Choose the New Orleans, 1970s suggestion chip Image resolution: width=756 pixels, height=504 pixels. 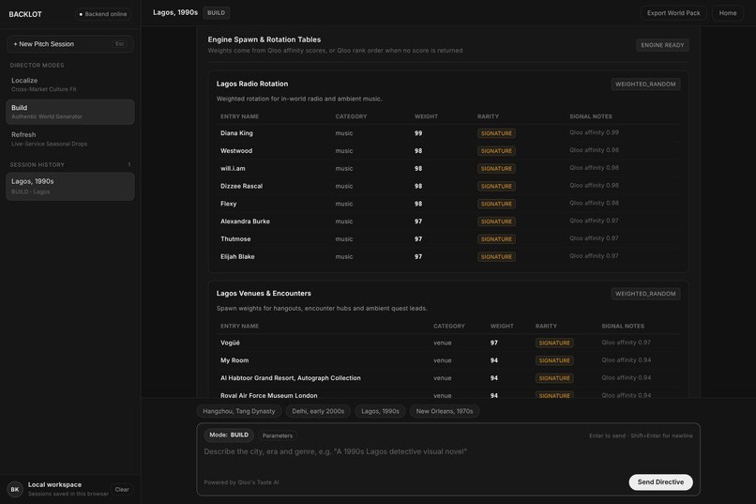pos(444,411)
